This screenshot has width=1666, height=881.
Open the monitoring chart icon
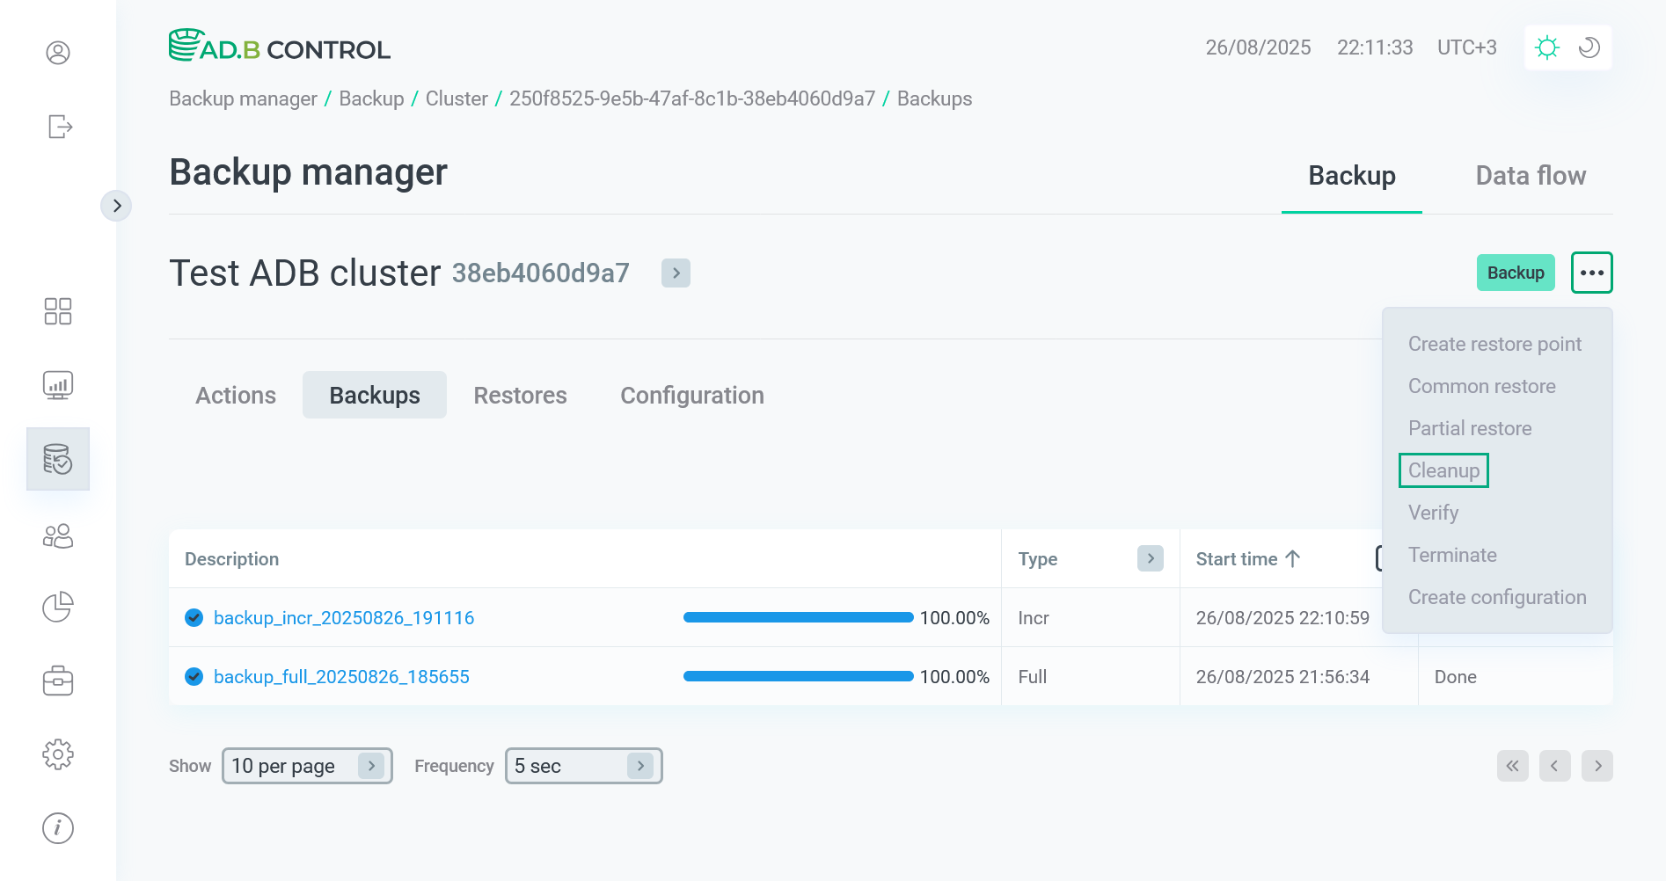(x=58, y=385)
